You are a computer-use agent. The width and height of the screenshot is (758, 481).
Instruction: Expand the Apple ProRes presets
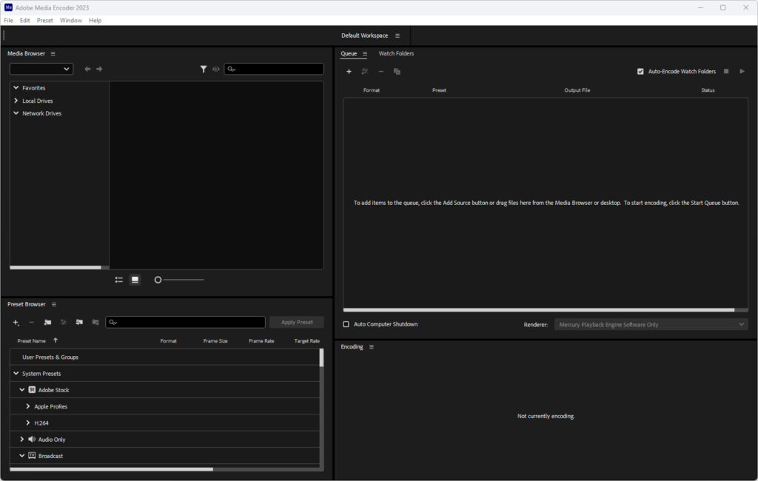[x=27, y=406]
